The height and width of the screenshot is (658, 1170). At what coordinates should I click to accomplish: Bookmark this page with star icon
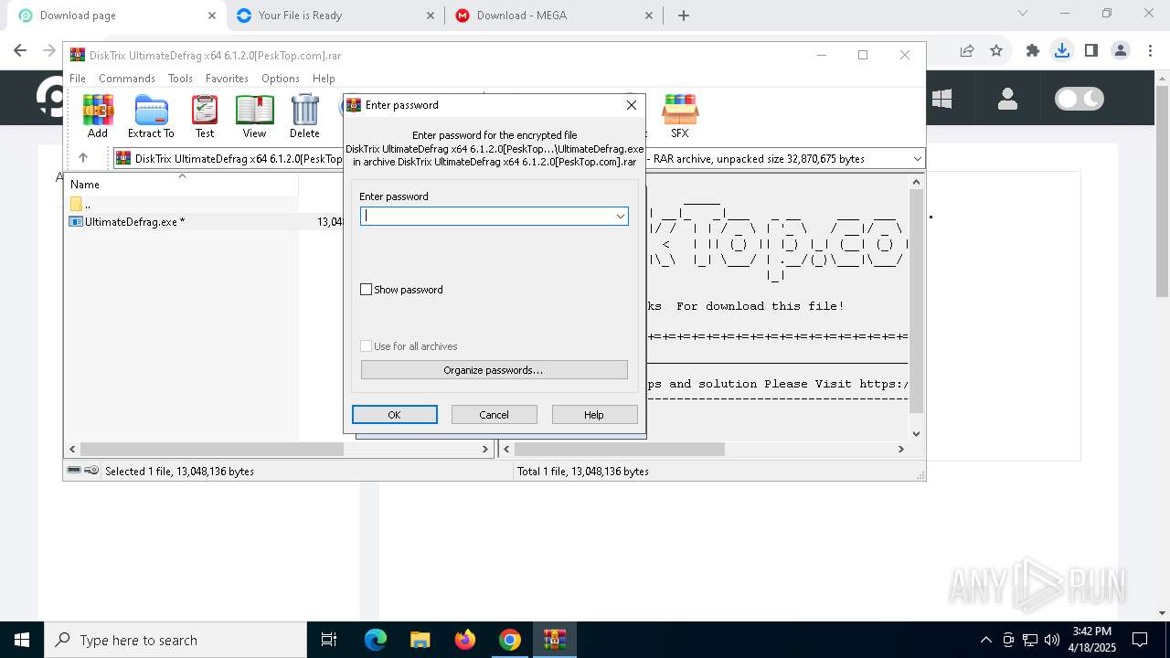[x=996, y=51]
